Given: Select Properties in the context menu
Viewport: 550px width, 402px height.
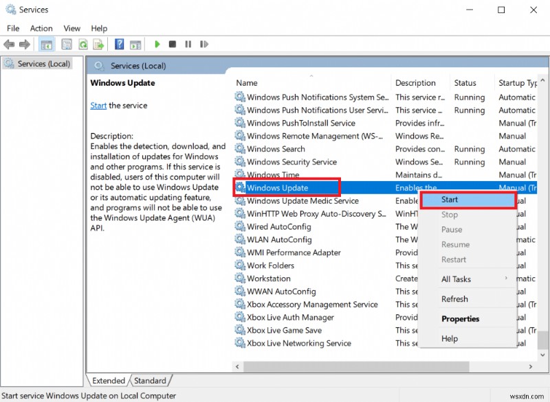Looking at the screenshot, I should point(460,318).
